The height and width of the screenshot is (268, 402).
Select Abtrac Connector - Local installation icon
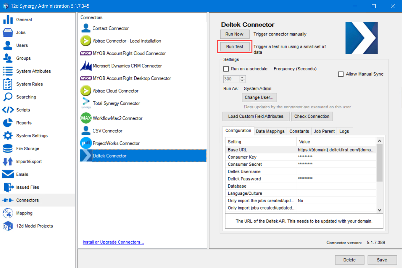[86, 41]
